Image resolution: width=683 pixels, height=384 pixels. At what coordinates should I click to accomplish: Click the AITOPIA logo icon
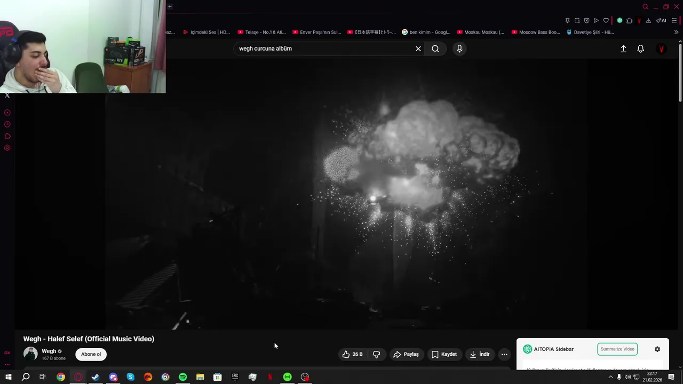tap(527, 349)
